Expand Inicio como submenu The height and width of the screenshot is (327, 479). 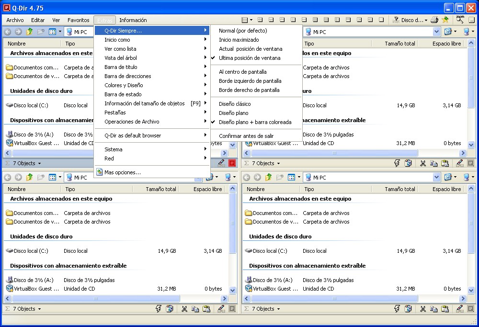[x=152, y=40]
